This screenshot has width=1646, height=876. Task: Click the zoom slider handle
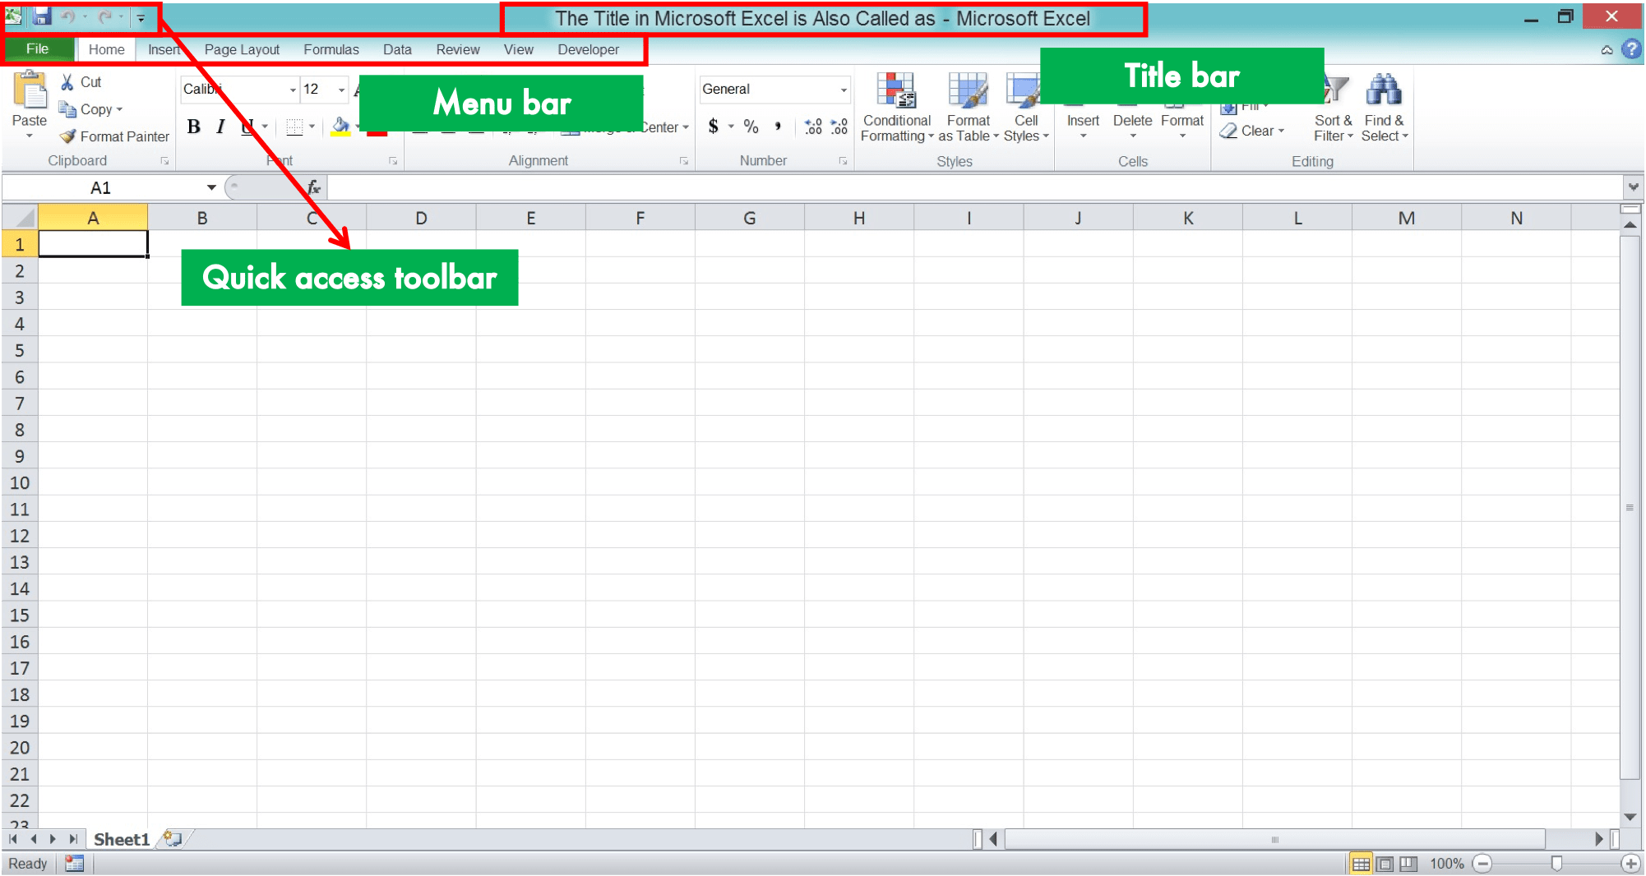point(1556,864)
